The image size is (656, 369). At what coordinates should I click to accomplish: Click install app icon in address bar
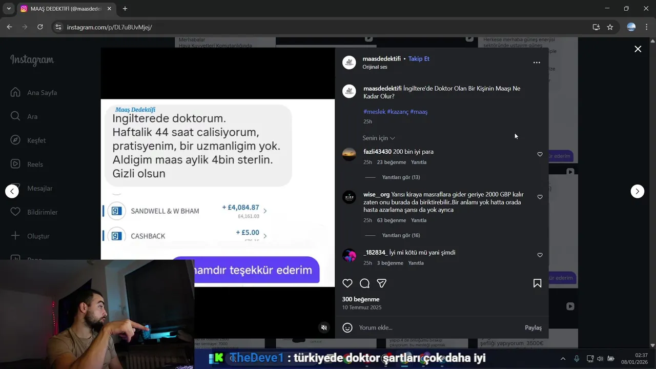(x=596, y=27)
